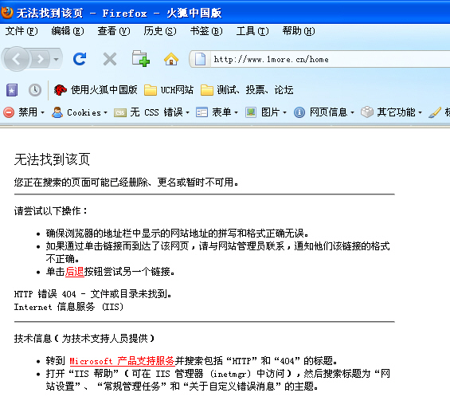
Task: Open the 工具(T) menu
Action: 252,31
